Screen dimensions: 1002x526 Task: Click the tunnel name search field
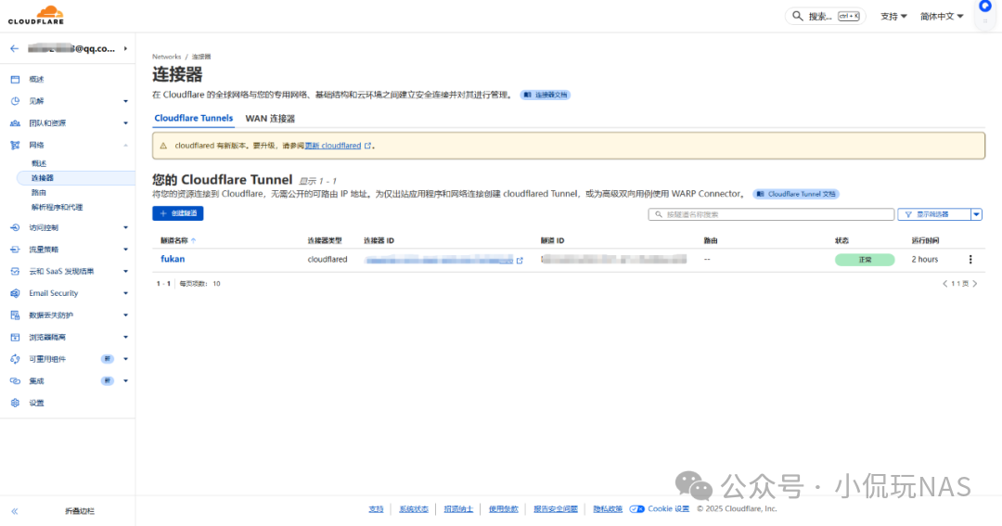771,214
